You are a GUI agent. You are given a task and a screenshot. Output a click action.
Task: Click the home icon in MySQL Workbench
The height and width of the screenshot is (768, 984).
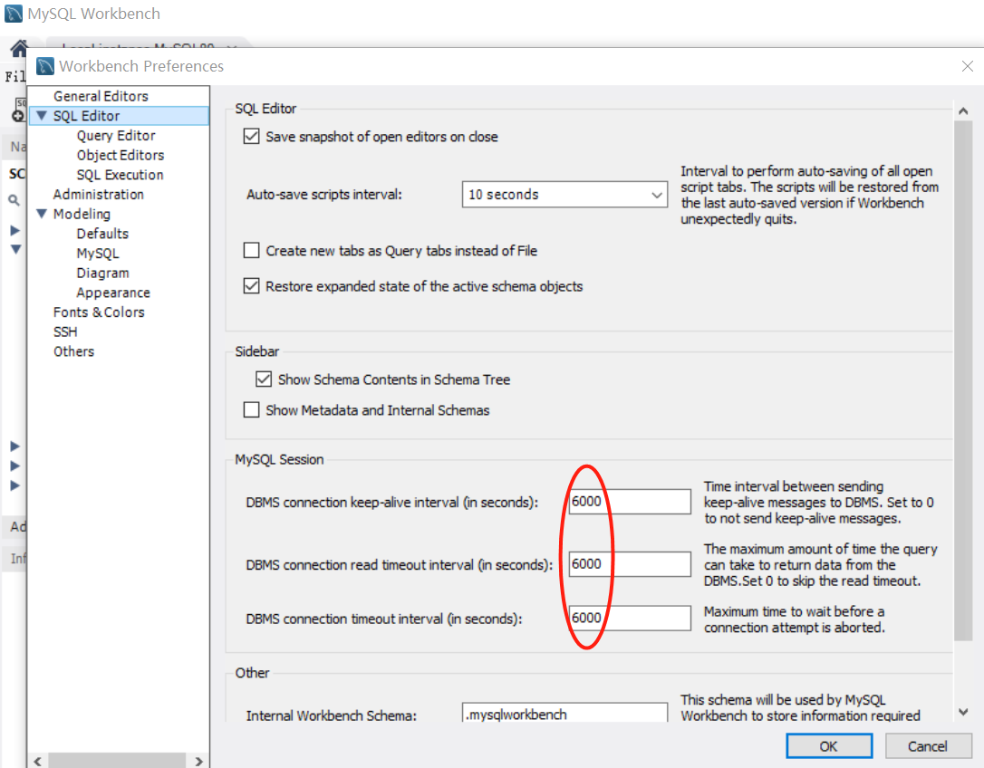click(x=19, y=48)
